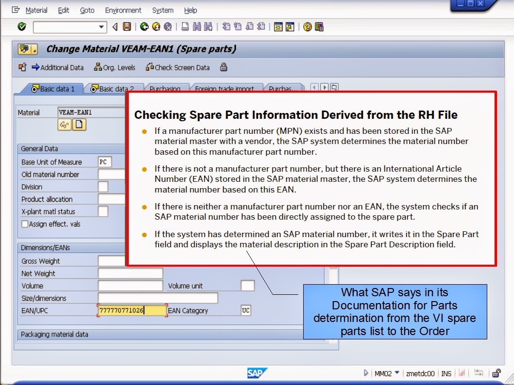The image size is (514, 385).
Task: Open the Environment menu
Action: point(123,10)
